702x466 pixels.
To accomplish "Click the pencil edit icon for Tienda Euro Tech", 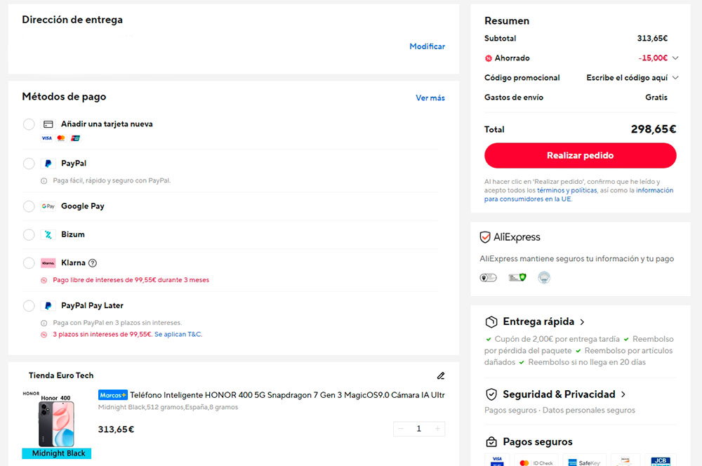I will click(x=441, y=375).
